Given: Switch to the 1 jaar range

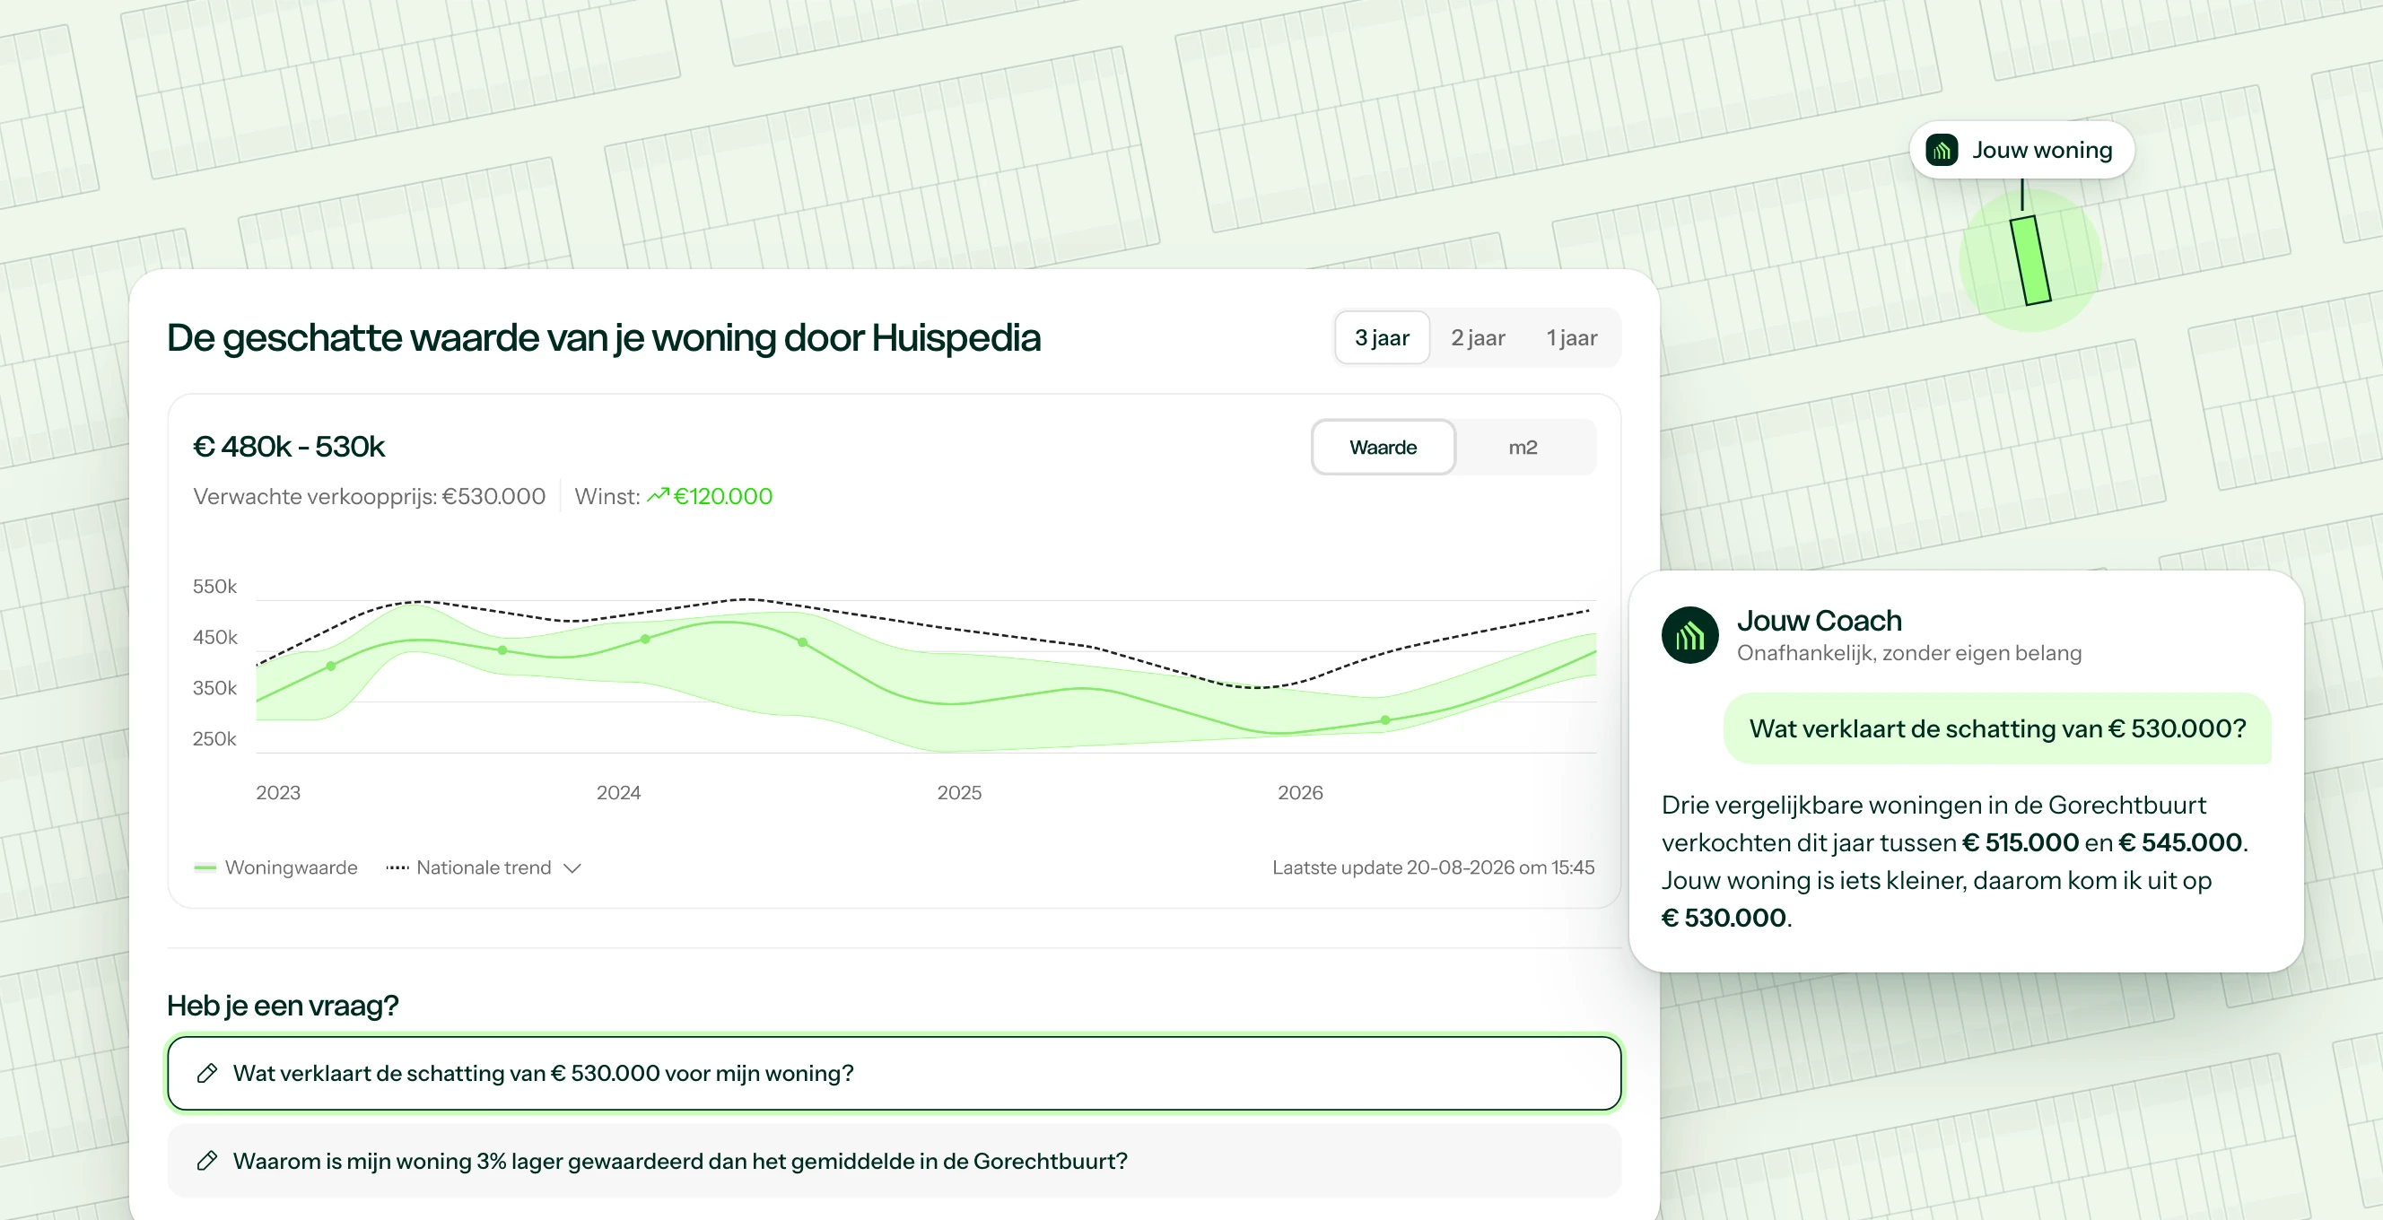Looking at the screenshot, I should click(1572, 337).
